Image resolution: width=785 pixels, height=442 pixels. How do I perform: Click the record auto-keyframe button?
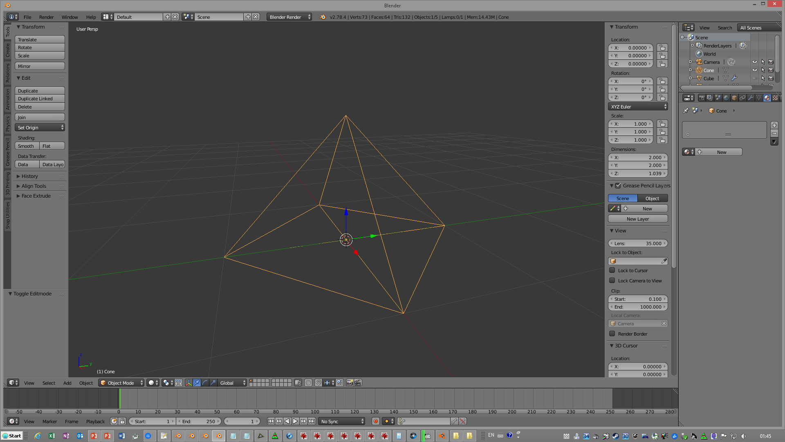(376, 421)
